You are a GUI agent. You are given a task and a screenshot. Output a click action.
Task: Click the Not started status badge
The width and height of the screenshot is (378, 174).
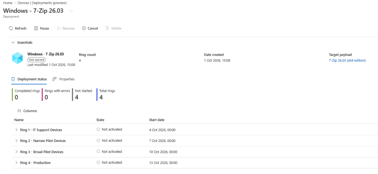coord(37,60)
